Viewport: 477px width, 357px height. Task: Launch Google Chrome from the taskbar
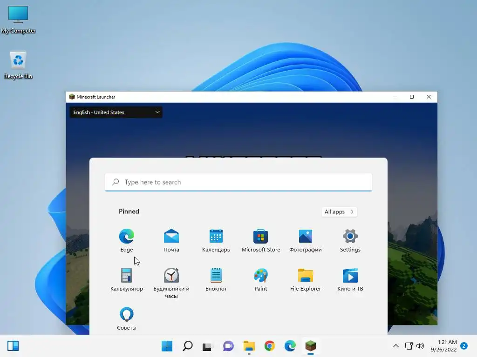click(269, 346)
